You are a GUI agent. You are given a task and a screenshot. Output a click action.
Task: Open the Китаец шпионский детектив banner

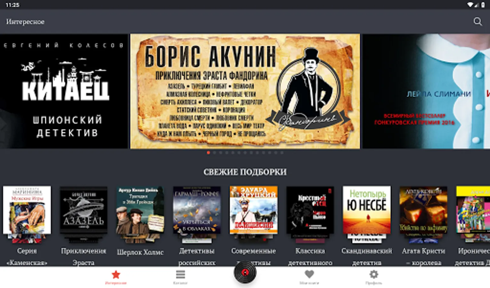point(64,91)
